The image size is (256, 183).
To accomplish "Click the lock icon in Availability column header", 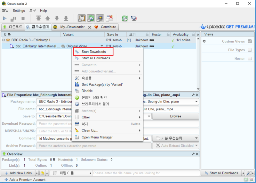I will click(x=194, y=34).
